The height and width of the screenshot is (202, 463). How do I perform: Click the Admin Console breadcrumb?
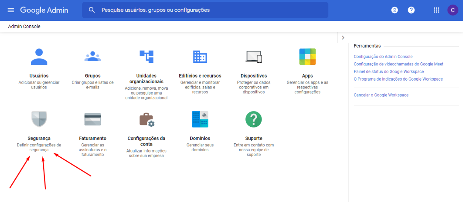[24, 26]
